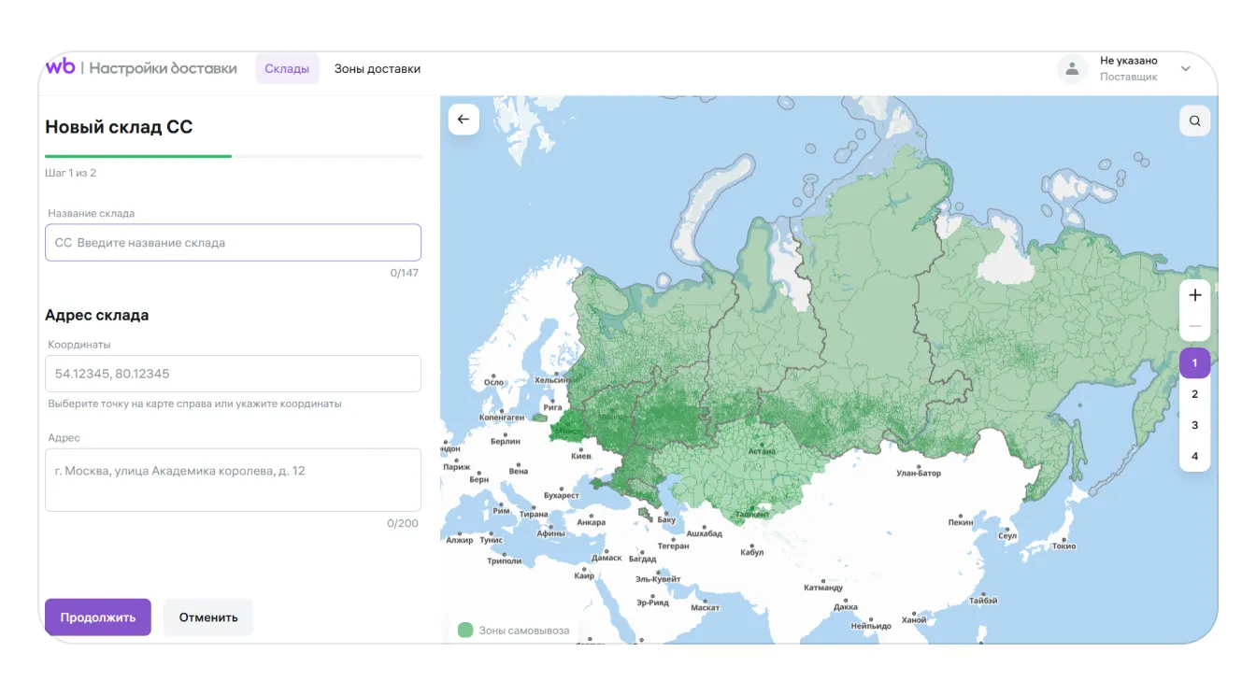Click the Координаты input field
This screenshot has height=695, width=1256.
point(234,374)
